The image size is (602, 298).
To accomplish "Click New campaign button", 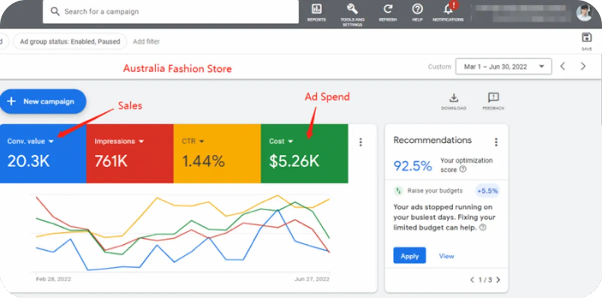I will click(42, 101).
